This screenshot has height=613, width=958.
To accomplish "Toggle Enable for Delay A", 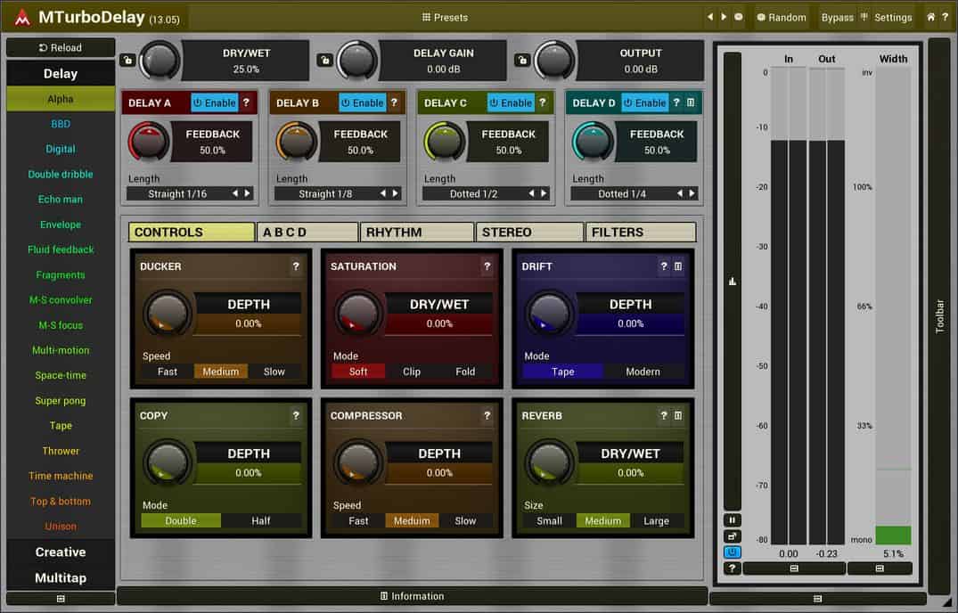I will point(215,103).
